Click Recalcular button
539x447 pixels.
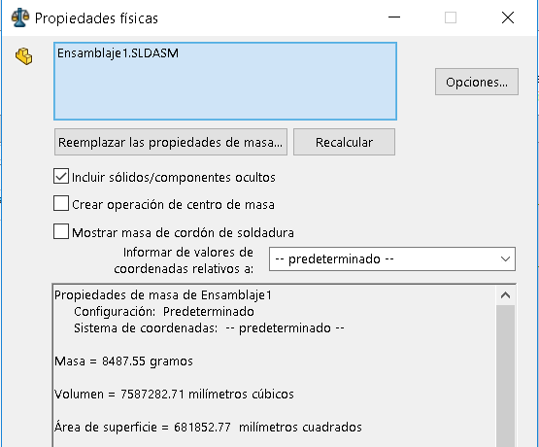tap(344, 142)
